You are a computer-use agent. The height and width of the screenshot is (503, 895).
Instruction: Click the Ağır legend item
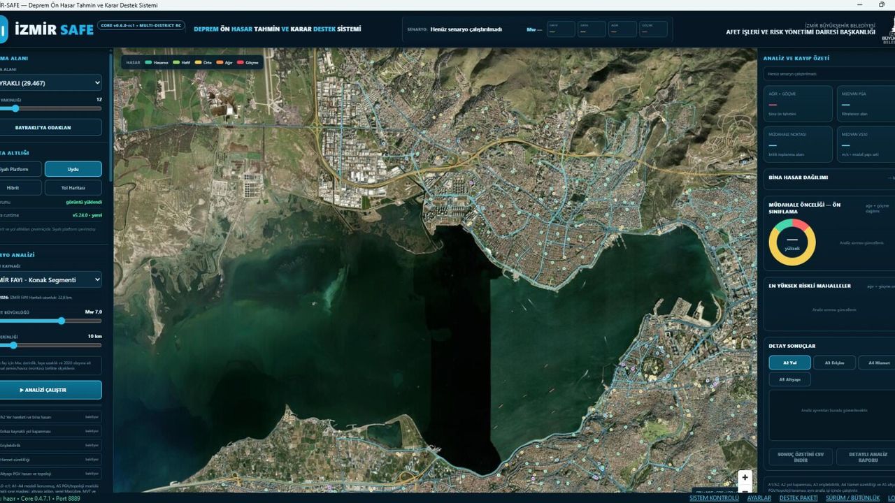point(224,62)
